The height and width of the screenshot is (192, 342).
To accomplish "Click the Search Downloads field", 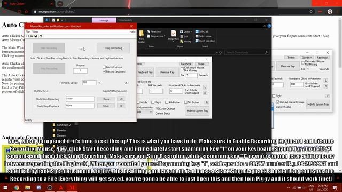I will [246, 52].
